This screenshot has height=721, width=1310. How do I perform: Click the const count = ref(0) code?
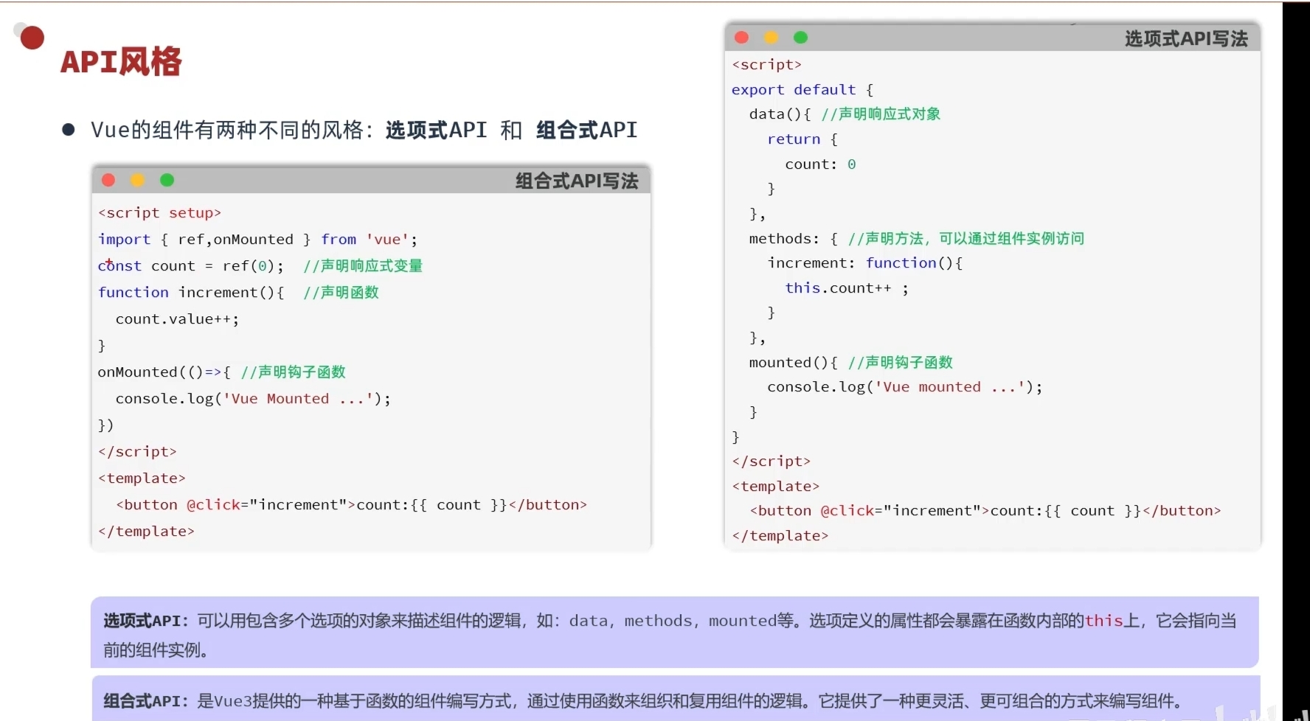[x=191, y=266]
